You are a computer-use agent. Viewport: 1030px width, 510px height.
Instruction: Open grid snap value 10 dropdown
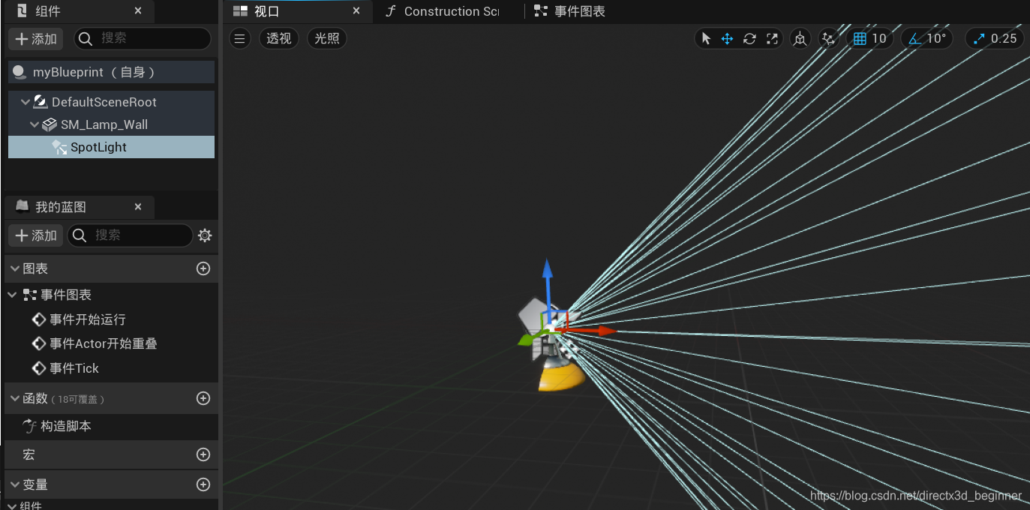pos(879,39)
